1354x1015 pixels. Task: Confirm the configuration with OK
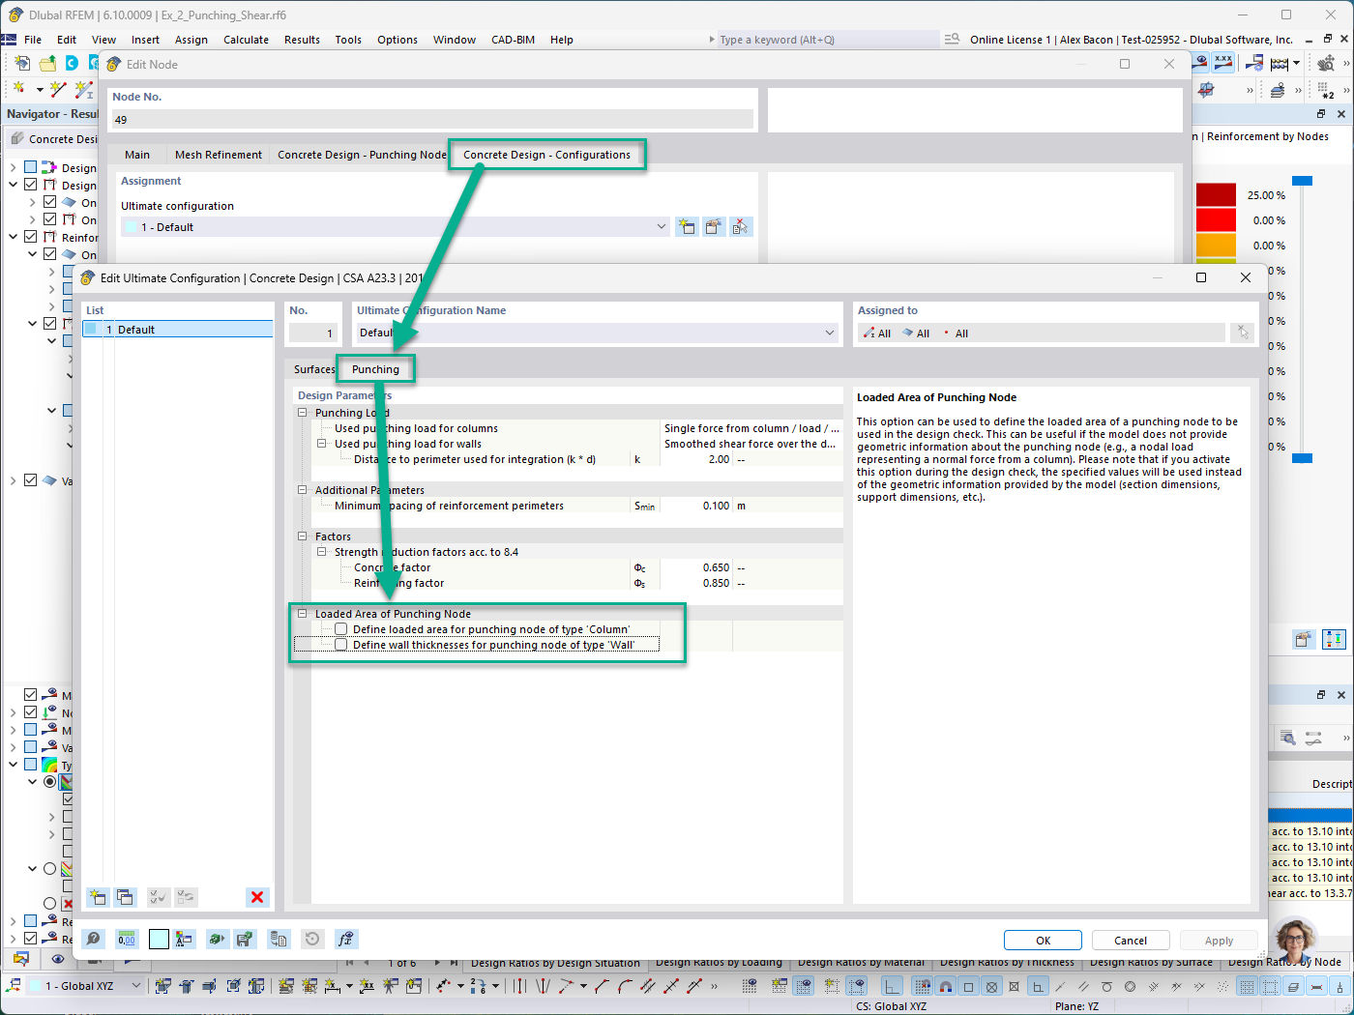click(x=1043, y=939)
